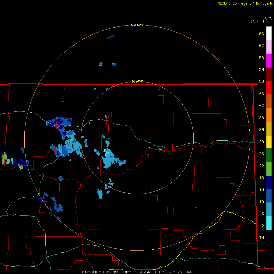Click the 18 value on the tops scale

point(262,178)
